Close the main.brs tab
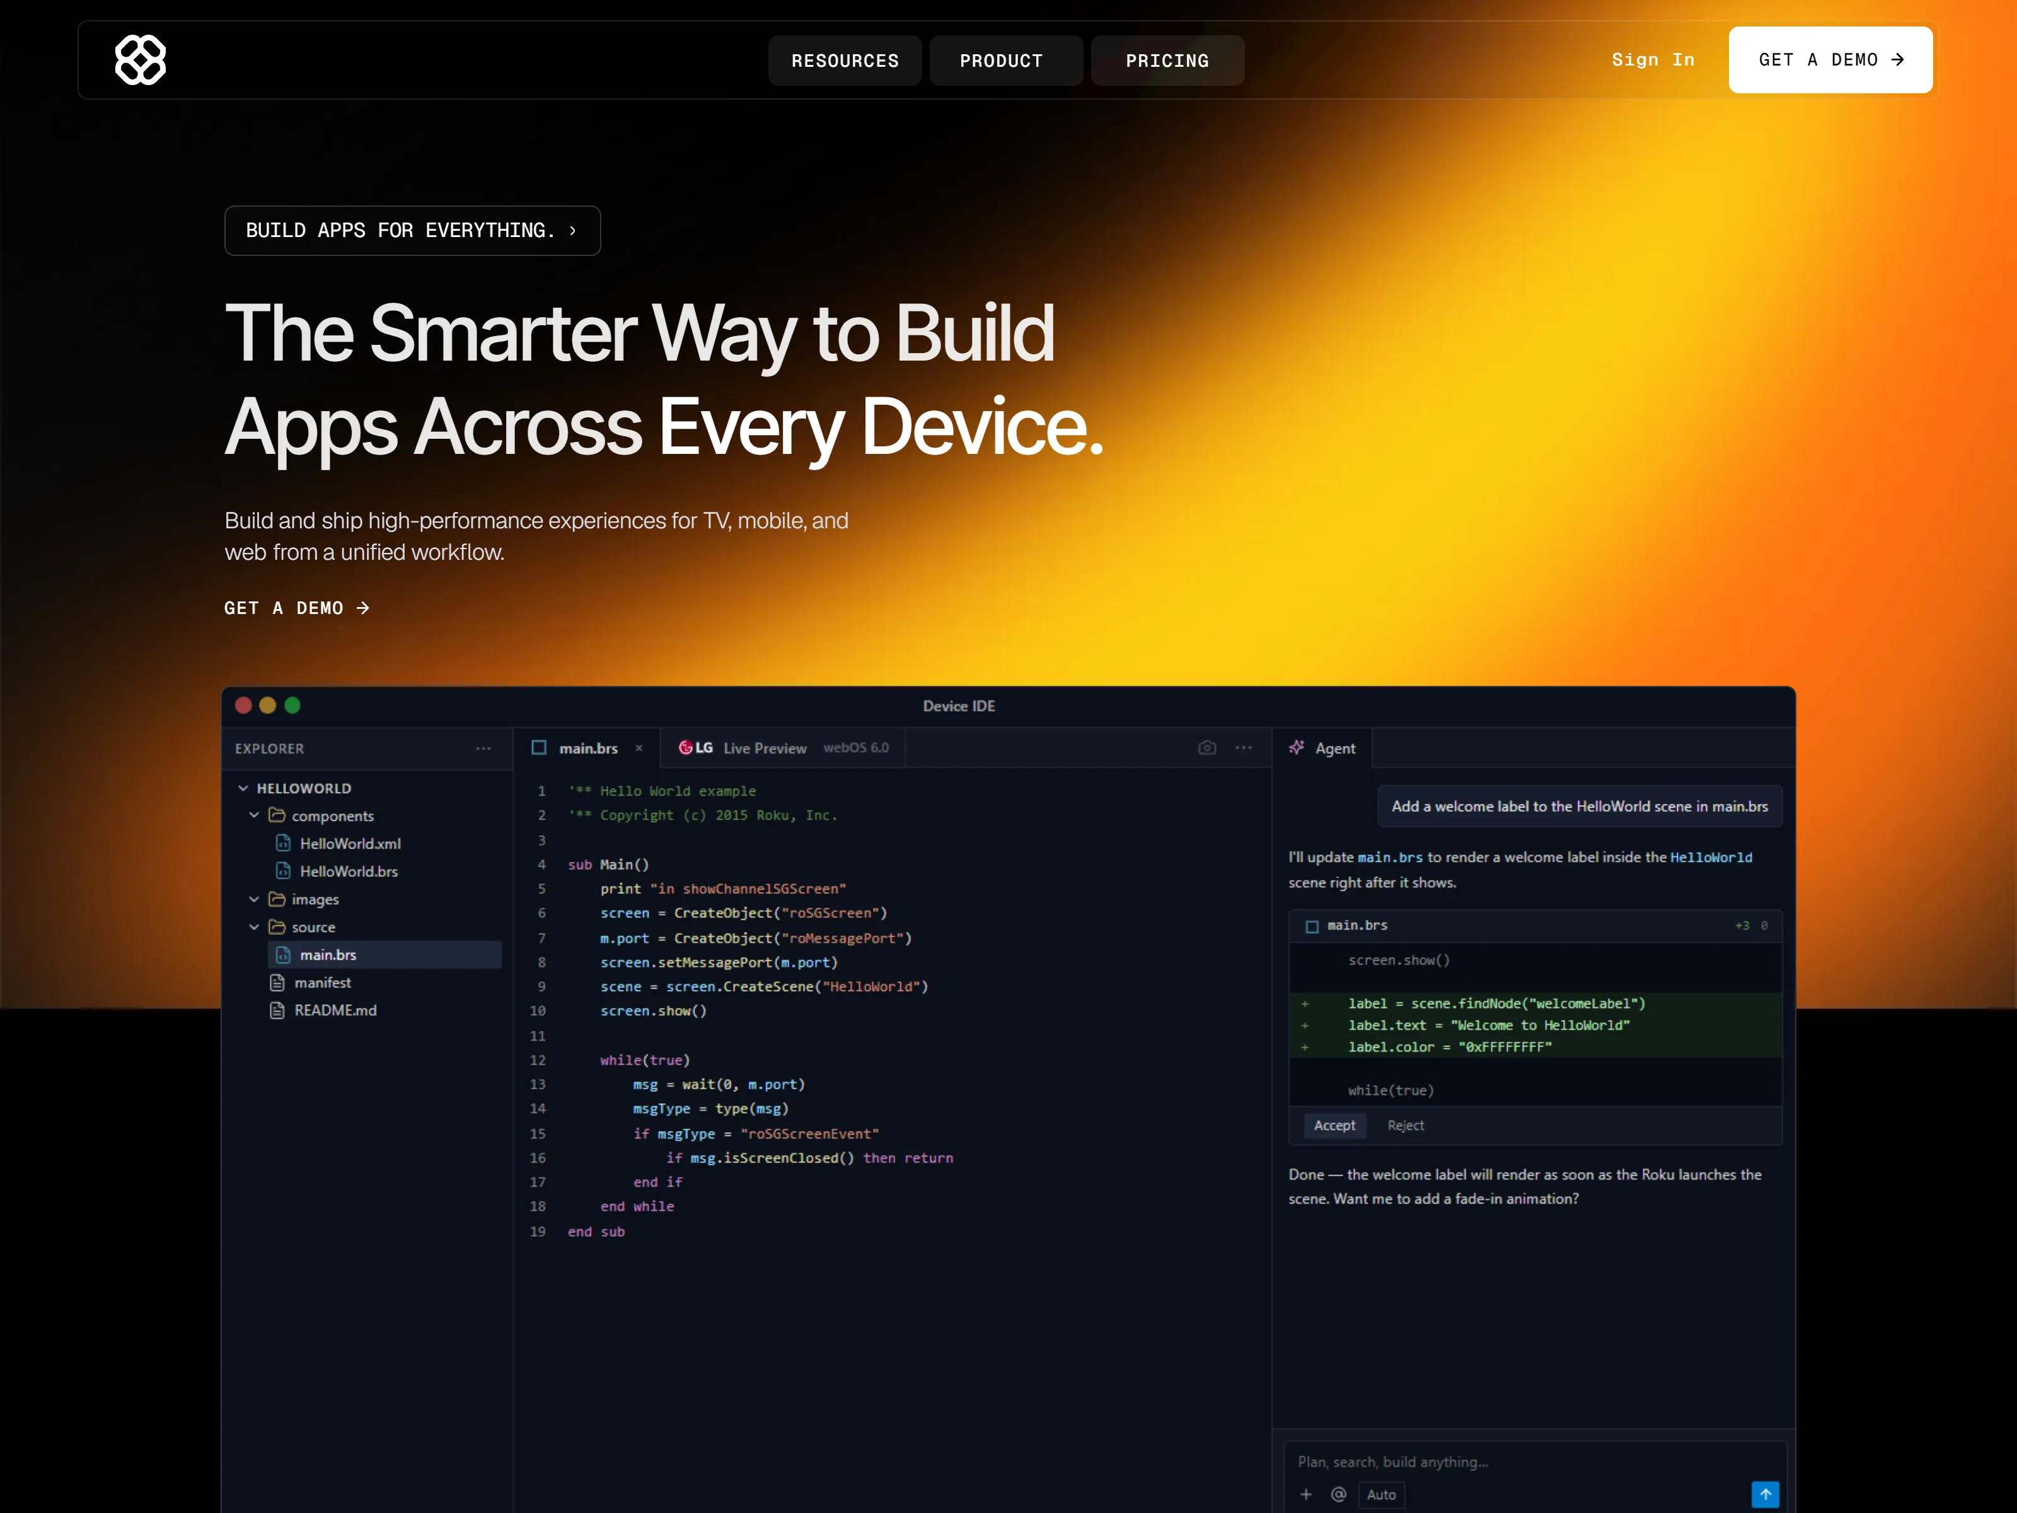Image resolution: width=2017 pixels, height=1513 pixels. [x=639, y=748]
